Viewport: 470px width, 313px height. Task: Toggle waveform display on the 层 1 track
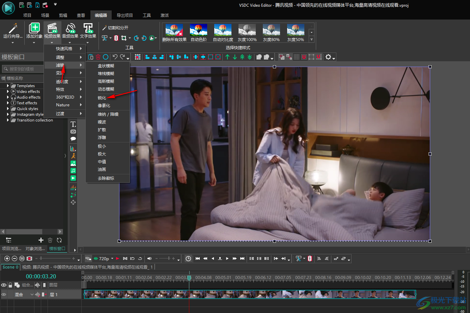pyautogui.click(x=38, y=294)
